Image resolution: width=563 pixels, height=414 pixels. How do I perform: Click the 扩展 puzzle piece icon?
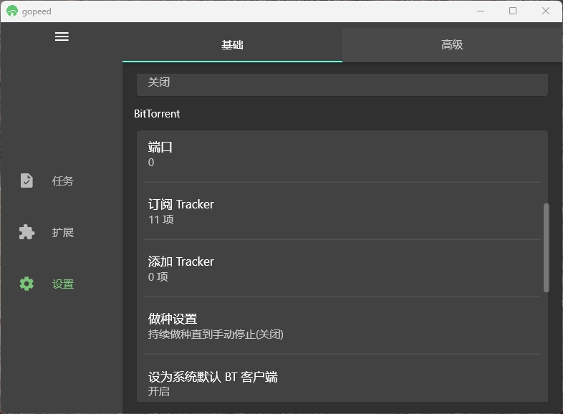tap(27, 232)
